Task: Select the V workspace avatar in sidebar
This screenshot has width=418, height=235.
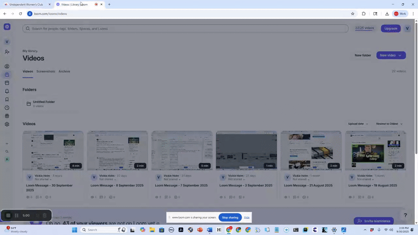Action: coord(7,42)
